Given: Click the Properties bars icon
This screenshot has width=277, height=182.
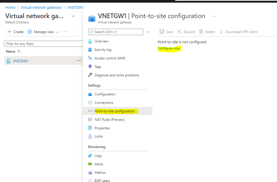Looking at the screenshot, I should coord(90,128).
